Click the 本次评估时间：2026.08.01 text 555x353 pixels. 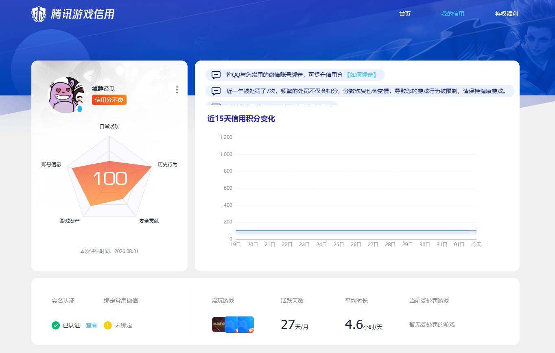(109, 251)
